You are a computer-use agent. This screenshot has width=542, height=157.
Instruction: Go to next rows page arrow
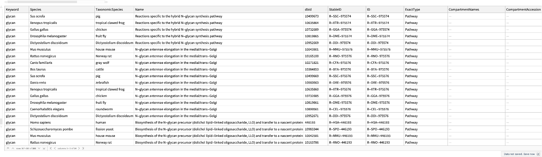[39, 148]
